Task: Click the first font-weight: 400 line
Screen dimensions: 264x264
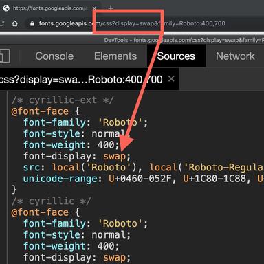Action: pyautogui.click(x=71, y=145)
